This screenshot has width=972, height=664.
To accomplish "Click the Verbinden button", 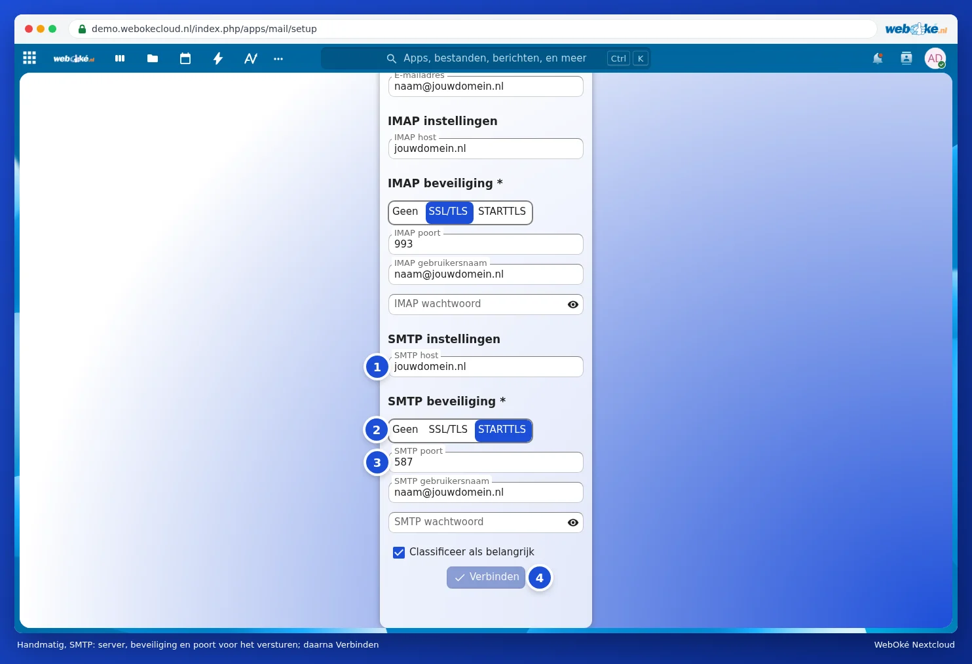I will [x=486, y=577].
